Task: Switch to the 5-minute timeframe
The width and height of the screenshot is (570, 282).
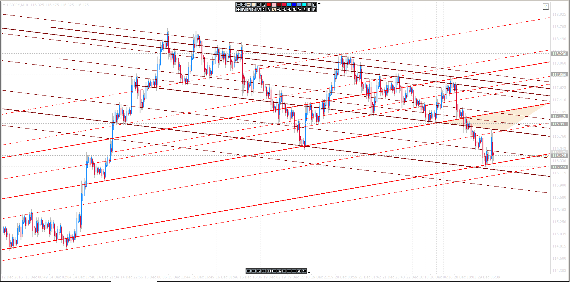Action: pos(259,271)
